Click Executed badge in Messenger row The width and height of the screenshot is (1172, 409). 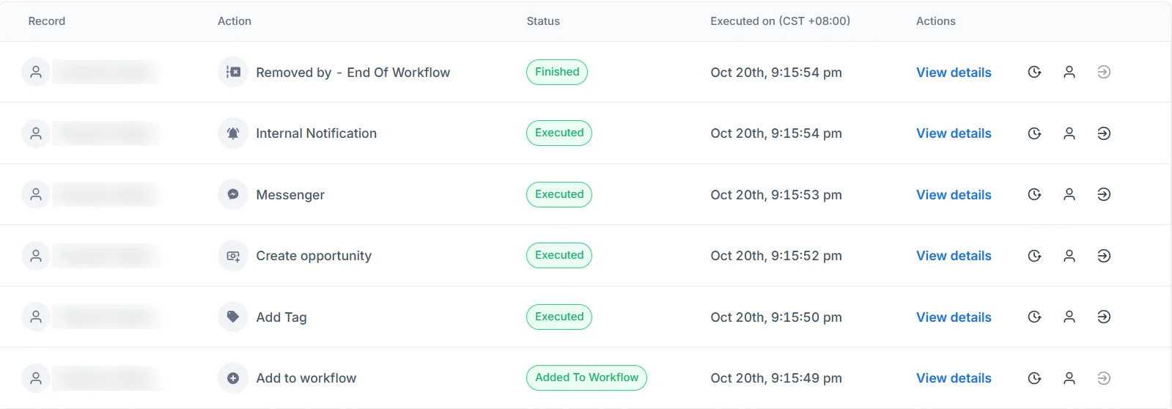pos(559,194)
